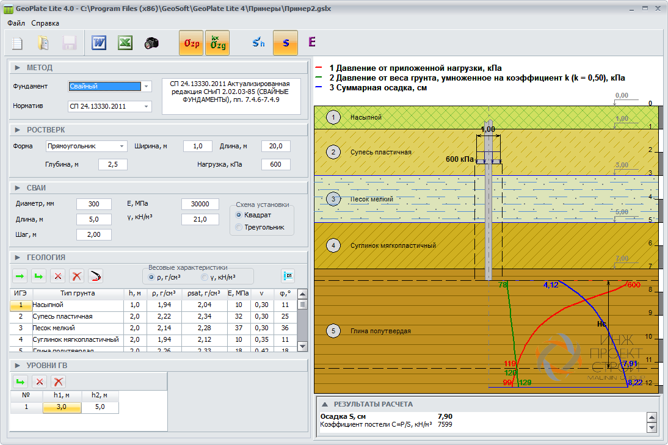
Task: Click the results panel scroll down arrow
Action: pyautogui.click(x=652, y=427)
